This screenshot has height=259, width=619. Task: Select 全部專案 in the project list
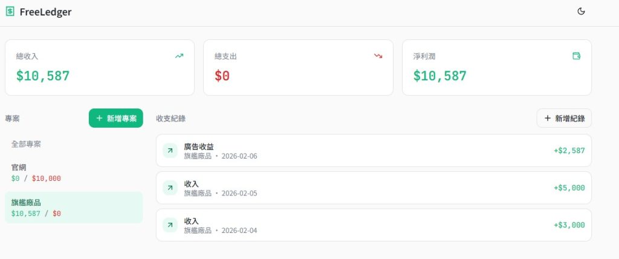[x=27, y=144]
